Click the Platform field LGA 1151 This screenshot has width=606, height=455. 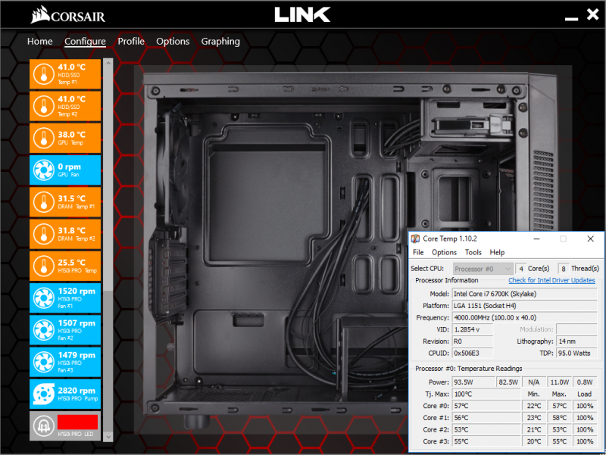click(524, 306)
